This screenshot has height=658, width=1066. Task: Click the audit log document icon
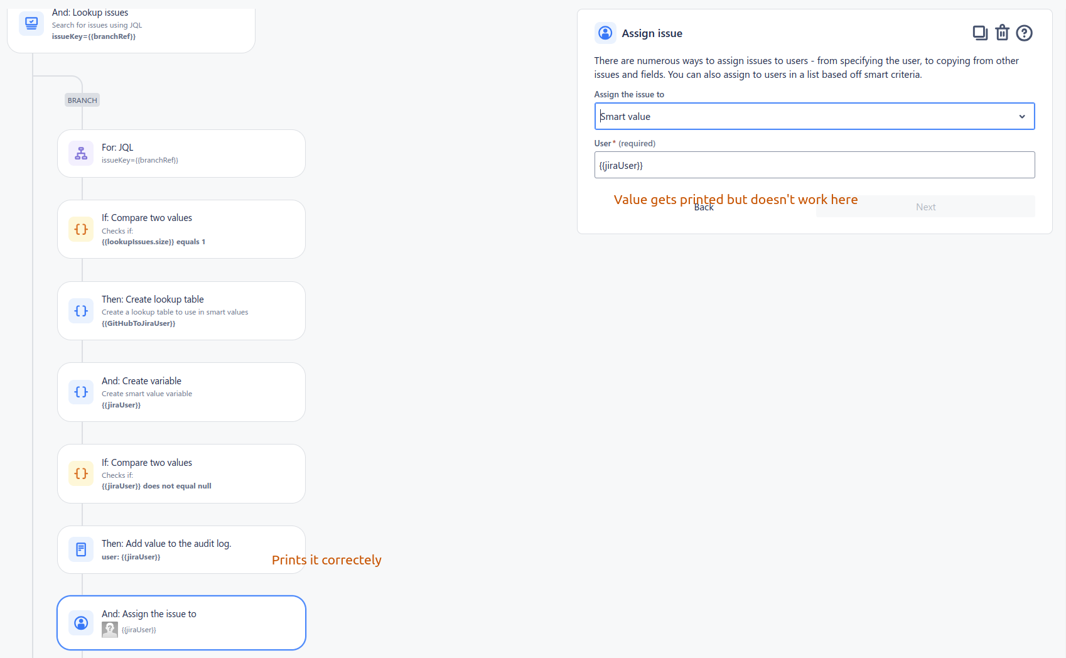81,549
